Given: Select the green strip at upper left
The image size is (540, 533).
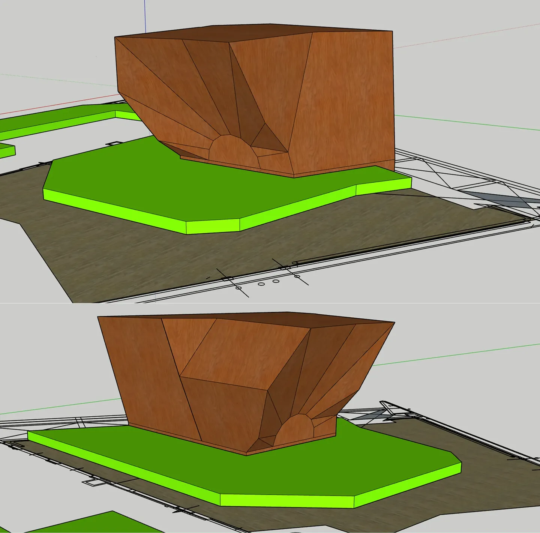Looking at the screenshot, I should click(x=56, y=119).
